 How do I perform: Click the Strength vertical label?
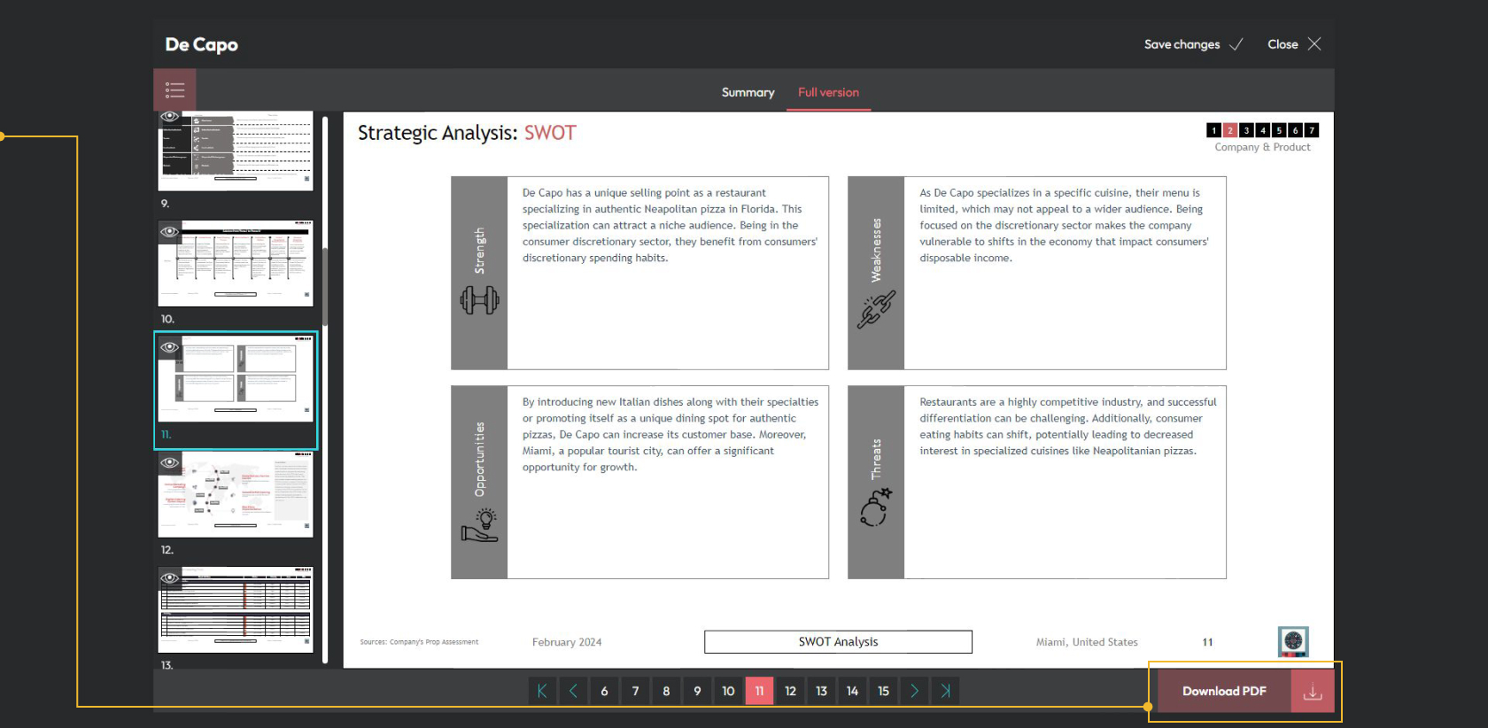click(479, 251)
